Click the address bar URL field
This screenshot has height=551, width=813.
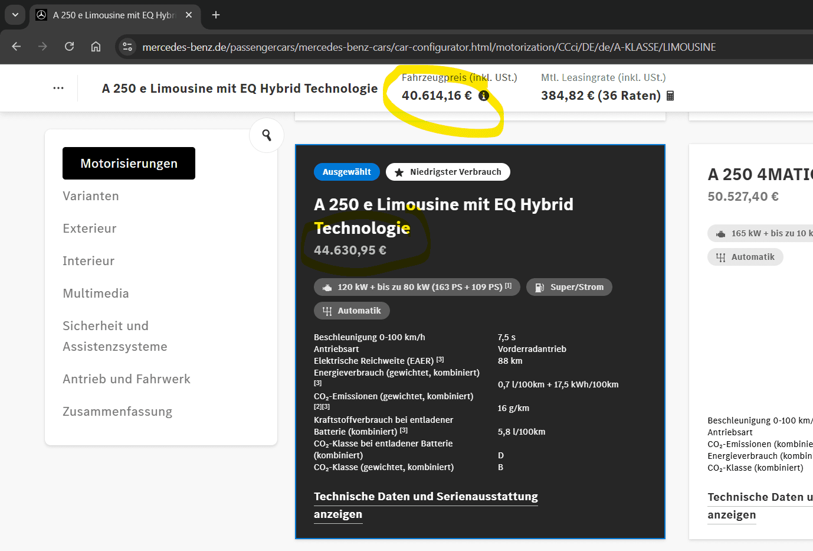pyautogui.click(x=429, y=47)
